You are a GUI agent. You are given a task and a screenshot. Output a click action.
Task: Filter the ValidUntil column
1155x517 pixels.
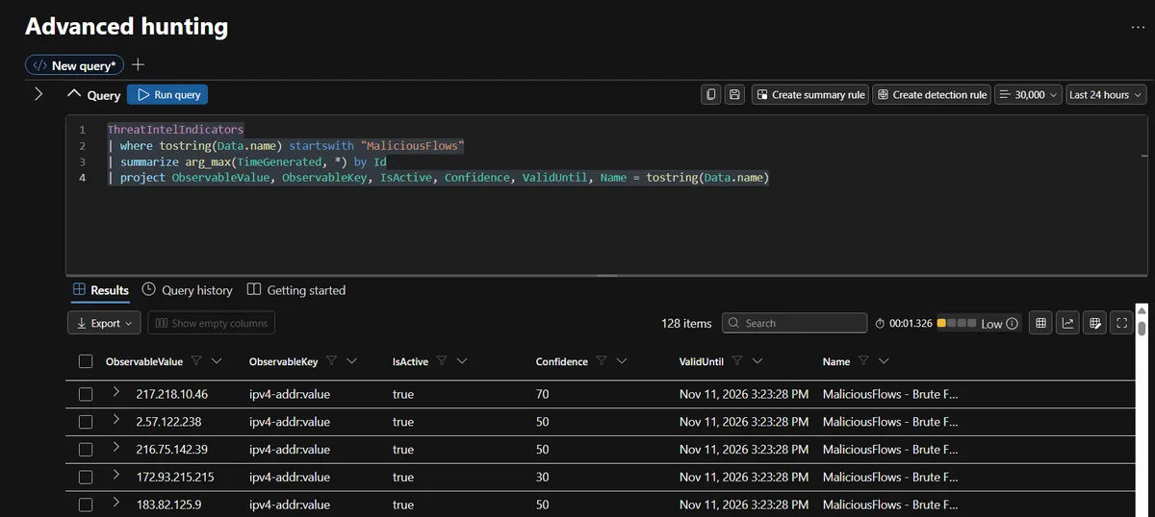(737, 361)
